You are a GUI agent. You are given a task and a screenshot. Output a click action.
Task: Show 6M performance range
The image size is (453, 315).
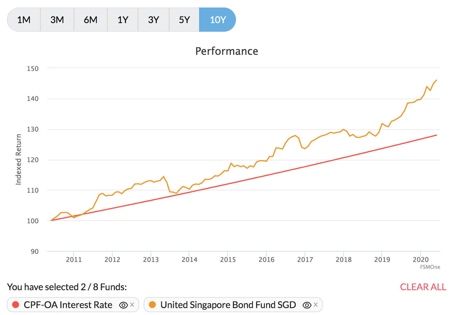[91, 20]
